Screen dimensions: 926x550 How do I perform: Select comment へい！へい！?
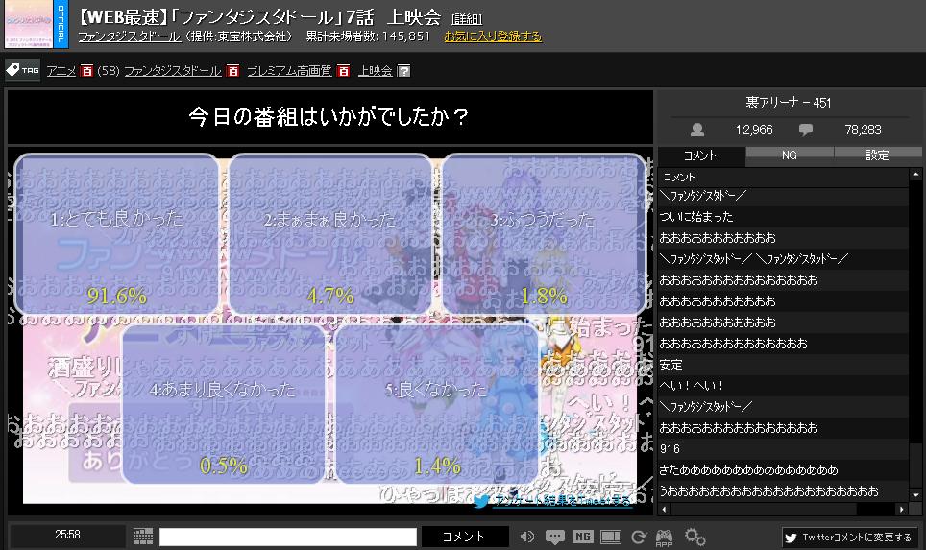(x=783, y=385)
